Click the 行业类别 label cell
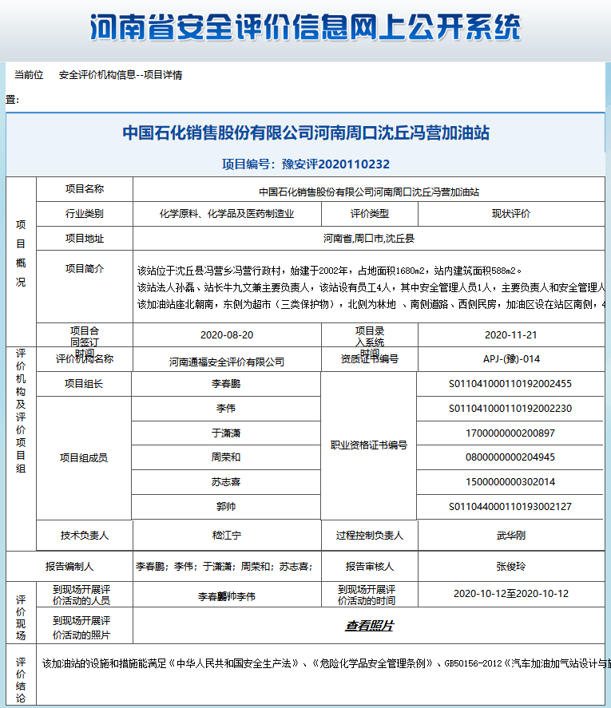611x708 pixels. [x=85, y=214]
